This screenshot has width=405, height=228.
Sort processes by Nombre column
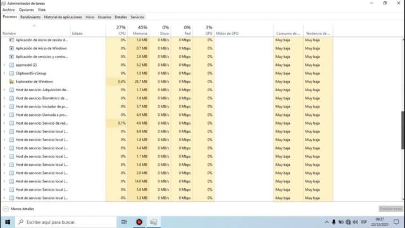pos(35,30)
